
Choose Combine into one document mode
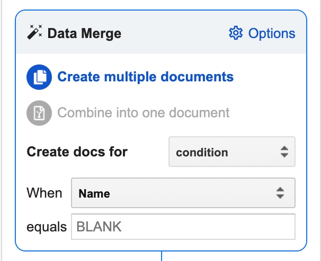143,113
